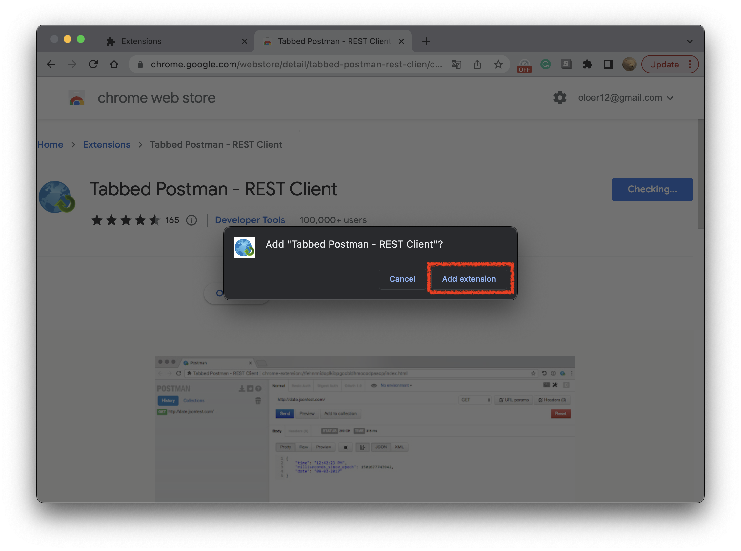Image resolution: width=741 pixels, height=551 pixels.
Task: Open the Chrome profile avatar
Action: (629, 64)
